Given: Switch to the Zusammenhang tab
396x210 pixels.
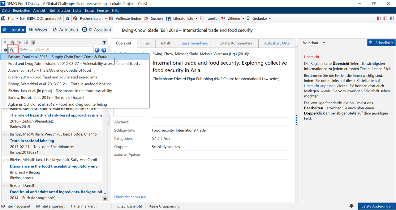Looking at the screenshot, I should (x=195, y=43).
